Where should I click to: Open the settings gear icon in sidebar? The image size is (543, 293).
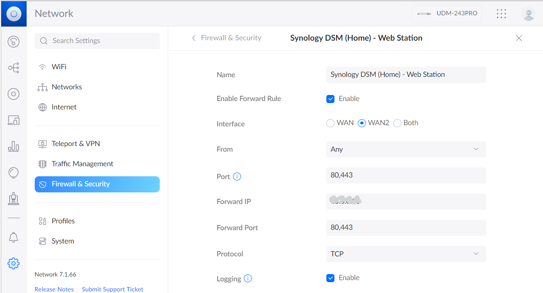(13, 264)
